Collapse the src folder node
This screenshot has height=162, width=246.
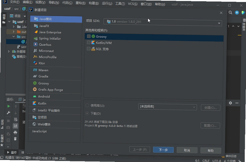point(14,37)
